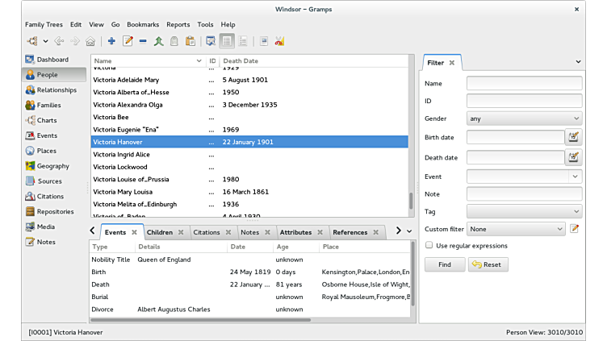Screen dimensions: 607x341
Task: Open Families view in sidebar
Action: coord(54,105)
